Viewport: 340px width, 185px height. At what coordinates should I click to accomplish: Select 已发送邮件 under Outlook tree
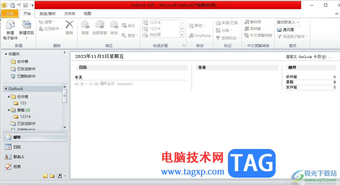point(23,124)
